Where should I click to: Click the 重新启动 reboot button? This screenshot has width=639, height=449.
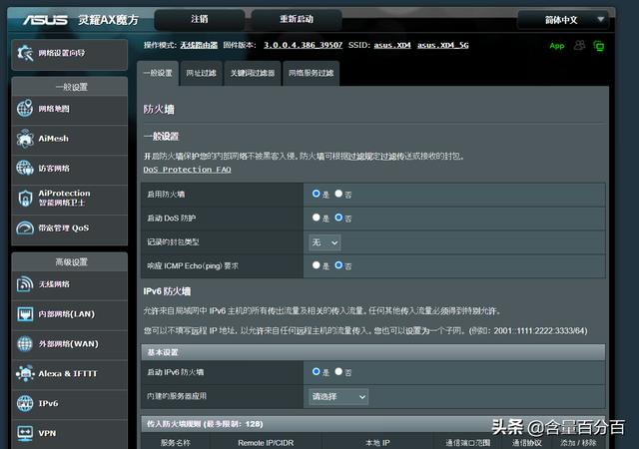pos(297,19)
